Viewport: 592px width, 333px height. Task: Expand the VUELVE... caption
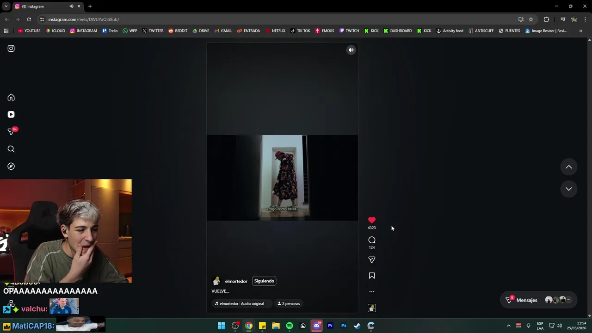[220, 291]
